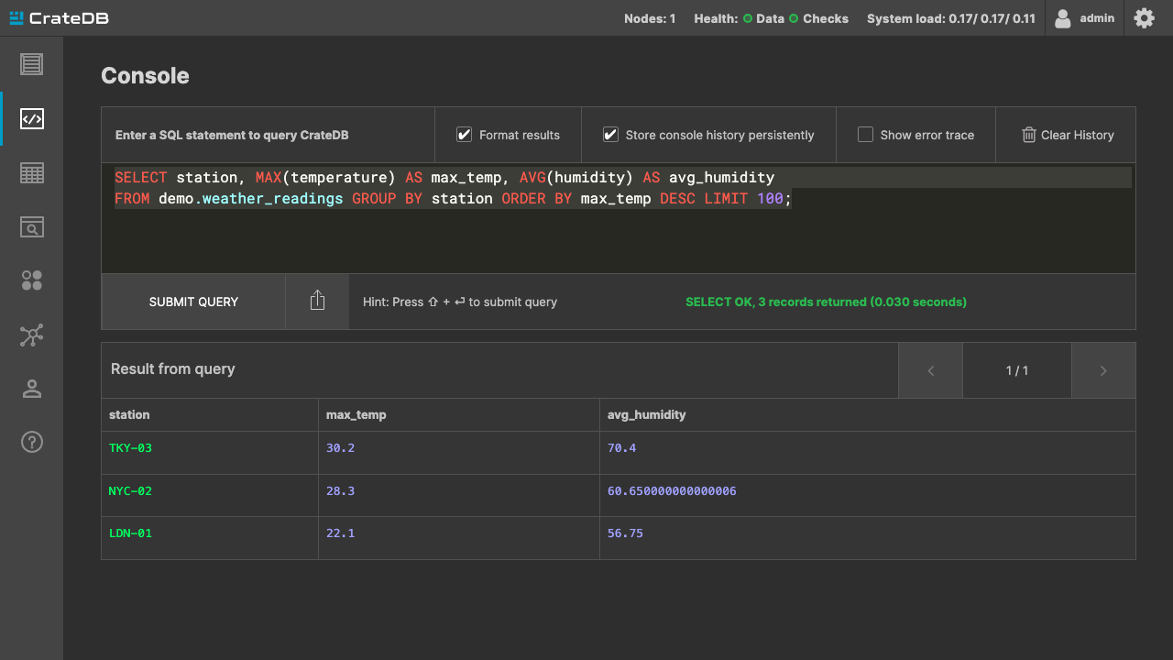This screenshot has width=1173, height=660.
Task: Click the Result from query heading
Action: (x=173, y=368)
